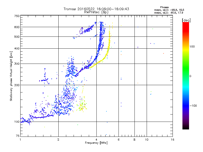Viewport: 203px width, 152px height.
Task: Click the x-axis tick label "4"
Action: click(x=96, y=140)
